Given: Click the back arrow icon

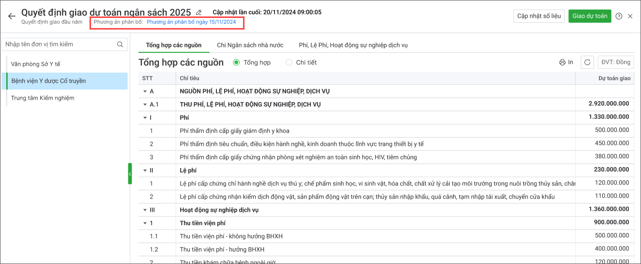Looking at the screenshot, I should point(12,16).
